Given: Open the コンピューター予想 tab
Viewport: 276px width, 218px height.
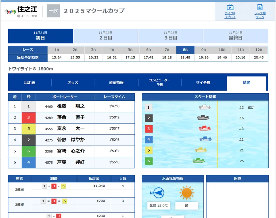Looking at the screenshot, I should [x=159, y=83].
